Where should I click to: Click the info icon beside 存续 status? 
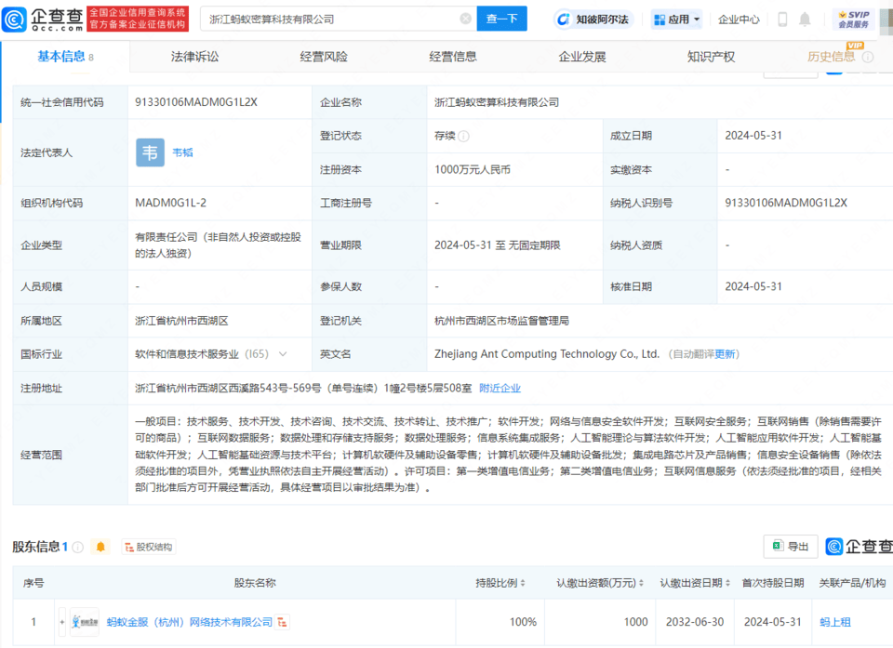pyautogui.click(x=463, y=136)
